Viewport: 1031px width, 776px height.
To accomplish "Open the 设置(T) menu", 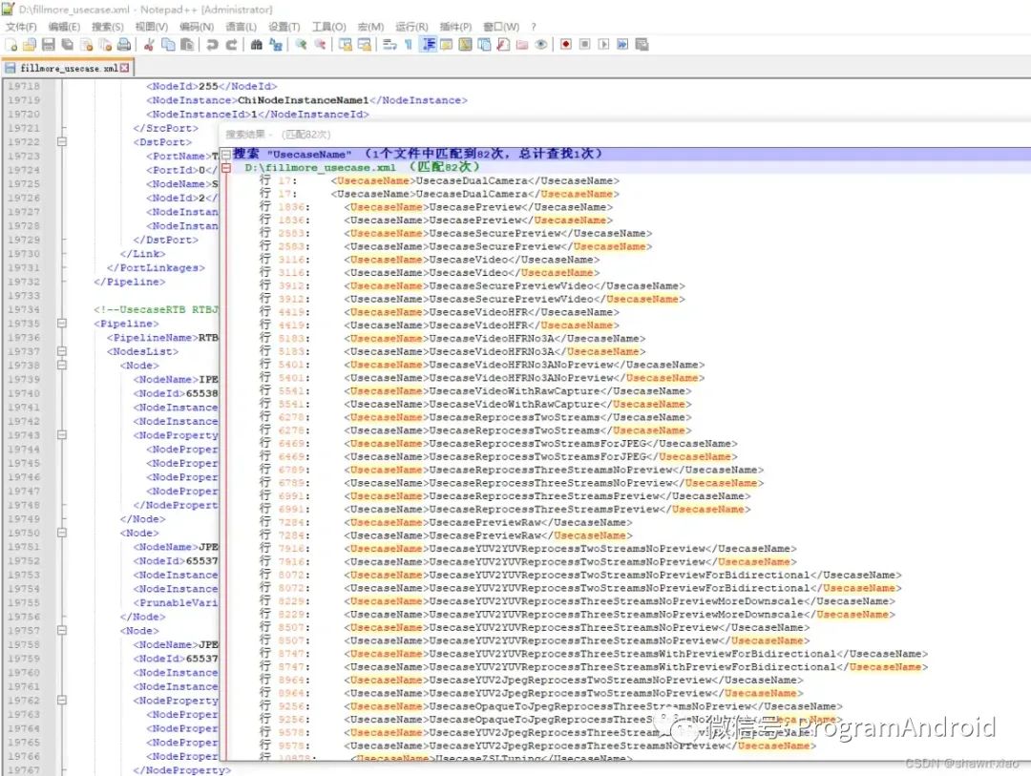I will tap(284, 27).
